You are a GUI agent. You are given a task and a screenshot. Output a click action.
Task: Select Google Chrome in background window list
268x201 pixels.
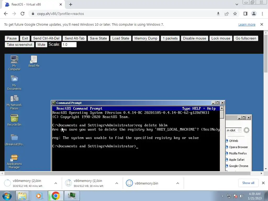pyautogui.click(x=238, y=166)
